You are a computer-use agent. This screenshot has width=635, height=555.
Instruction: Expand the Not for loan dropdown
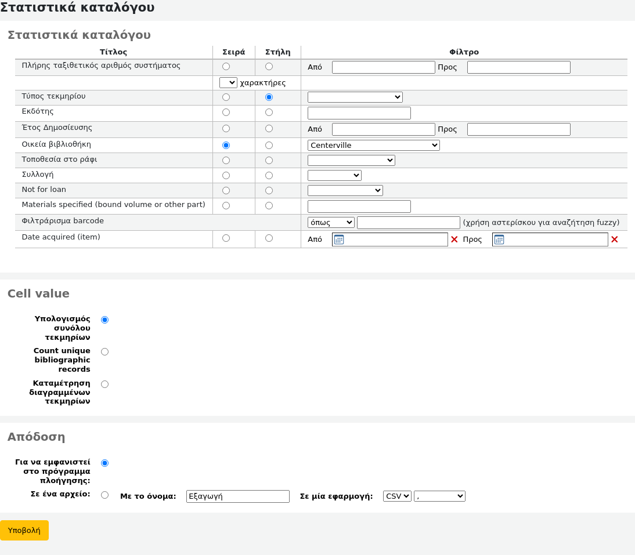click(345, 190)
